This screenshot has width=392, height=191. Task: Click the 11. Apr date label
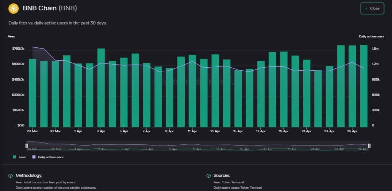[x=192, y=131]
